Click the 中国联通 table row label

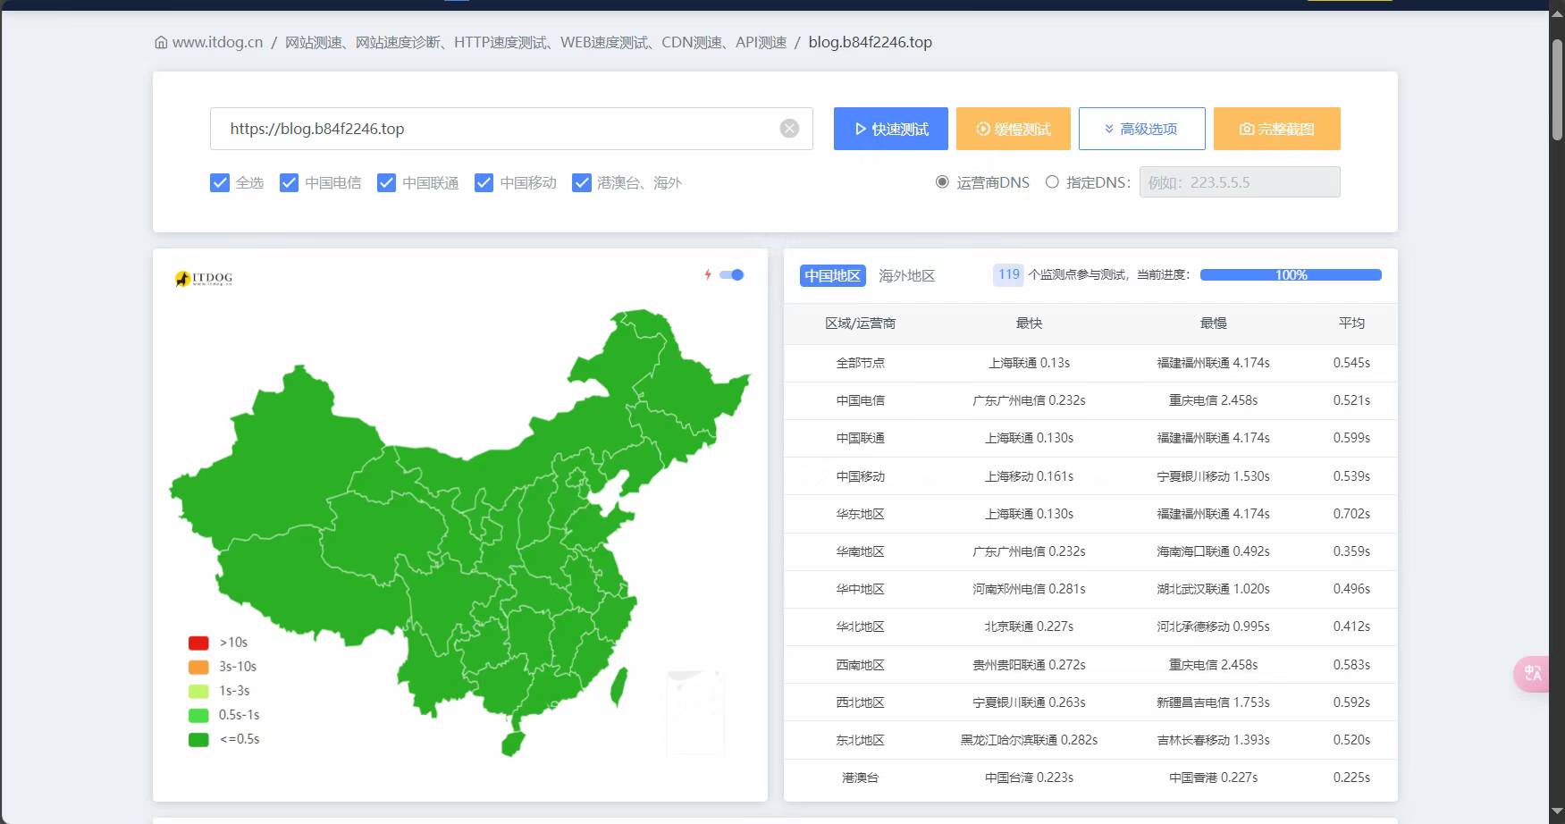860,438
